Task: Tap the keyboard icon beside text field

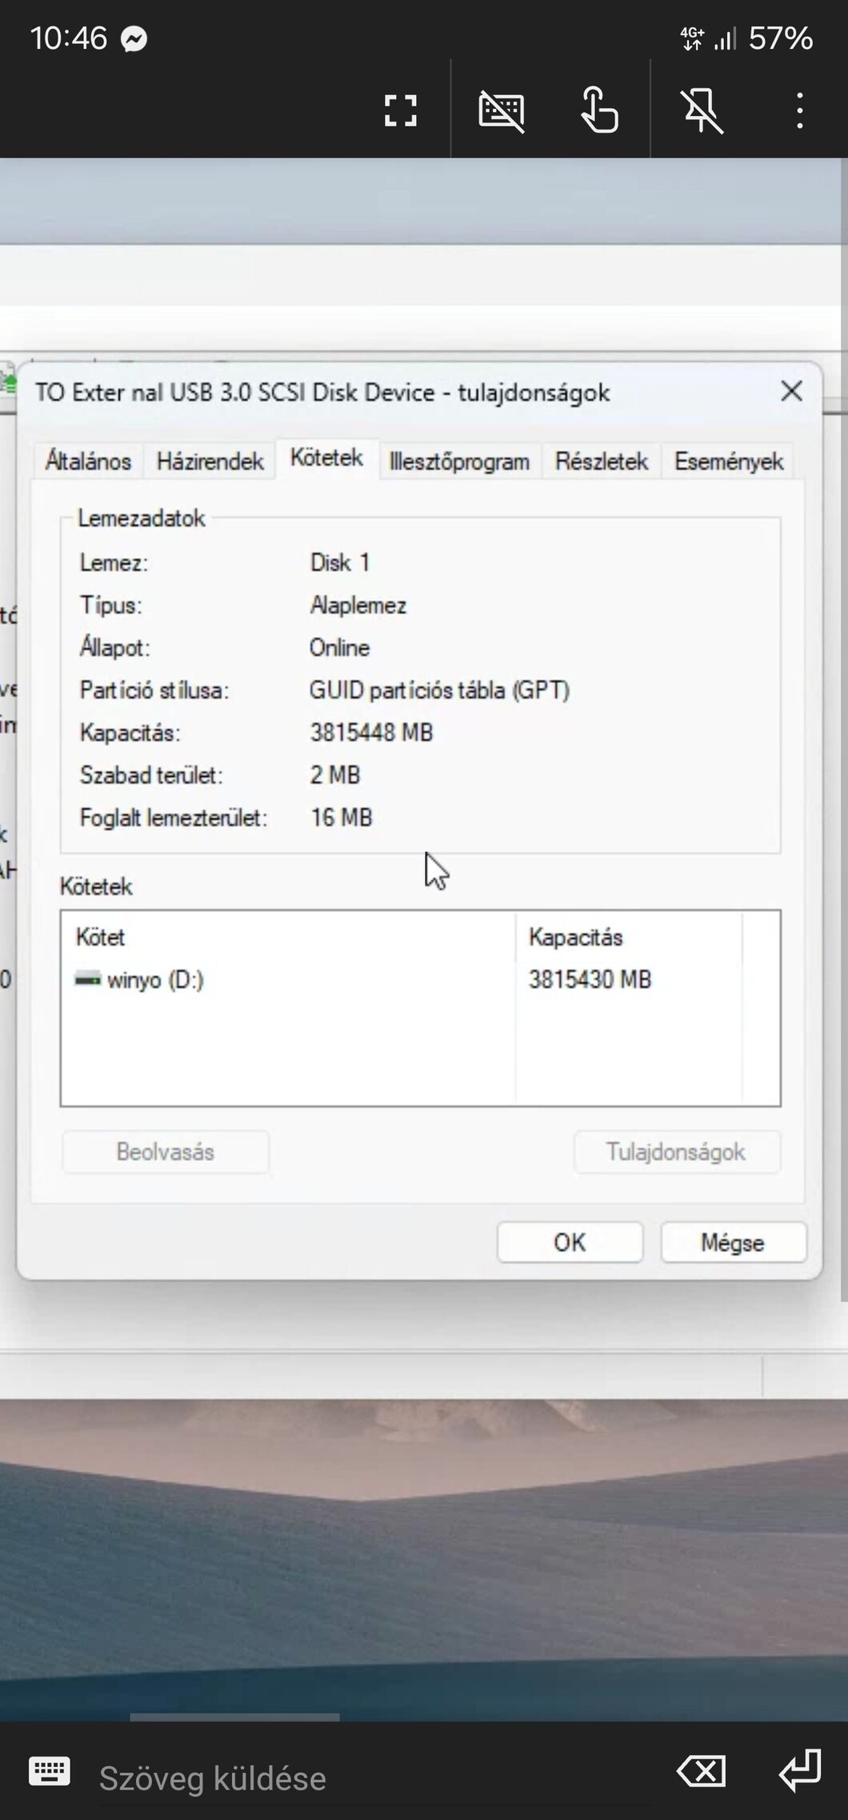Action: point(50,1771)
